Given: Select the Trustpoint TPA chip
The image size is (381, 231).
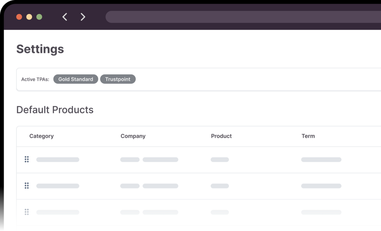Looking at the screenshot, I should (x=118, y=79).
